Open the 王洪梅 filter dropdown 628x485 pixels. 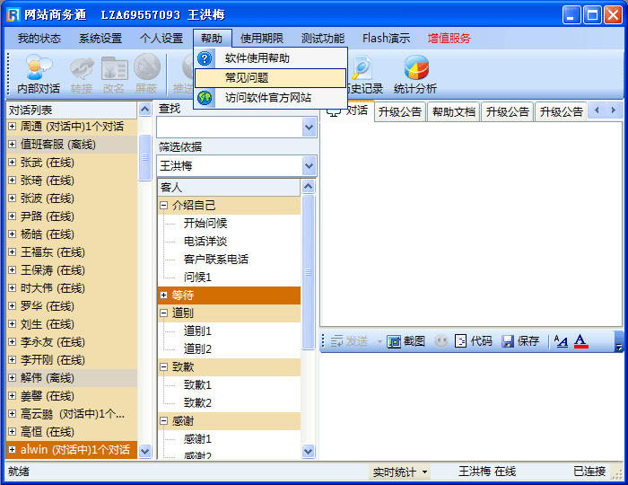(309, 165)
